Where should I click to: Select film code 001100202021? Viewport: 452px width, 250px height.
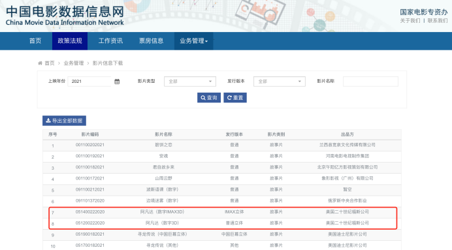90,145
